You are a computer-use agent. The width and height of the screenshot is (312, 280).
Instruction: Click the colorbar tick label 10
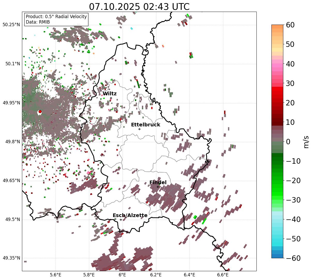290,122
